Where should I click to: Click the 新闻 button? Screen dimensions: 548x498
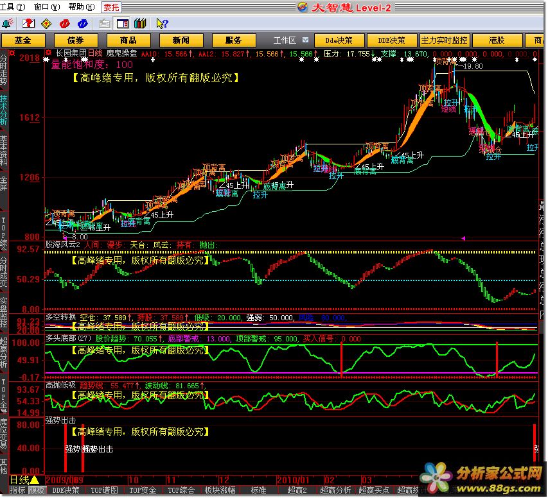181,40
